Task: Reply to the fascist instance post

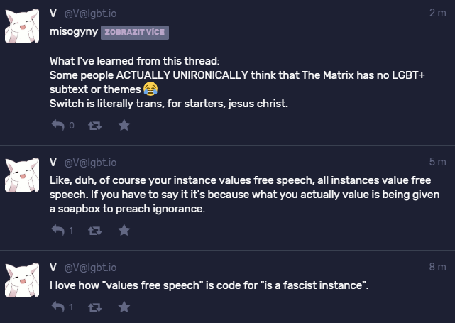Action: tap(58, 307)
